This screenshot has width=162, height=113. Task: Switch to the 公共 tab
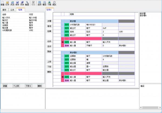[12, 10]
